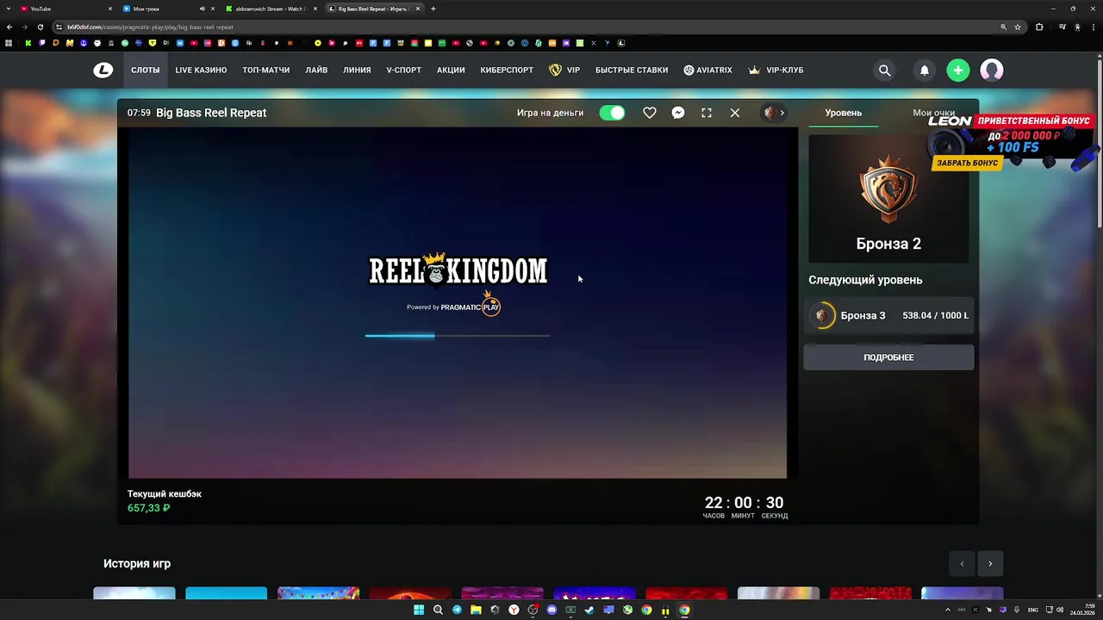Open the 'V-СПОРТ' menu item
1103x620 pixels.
tap(403, 71)
